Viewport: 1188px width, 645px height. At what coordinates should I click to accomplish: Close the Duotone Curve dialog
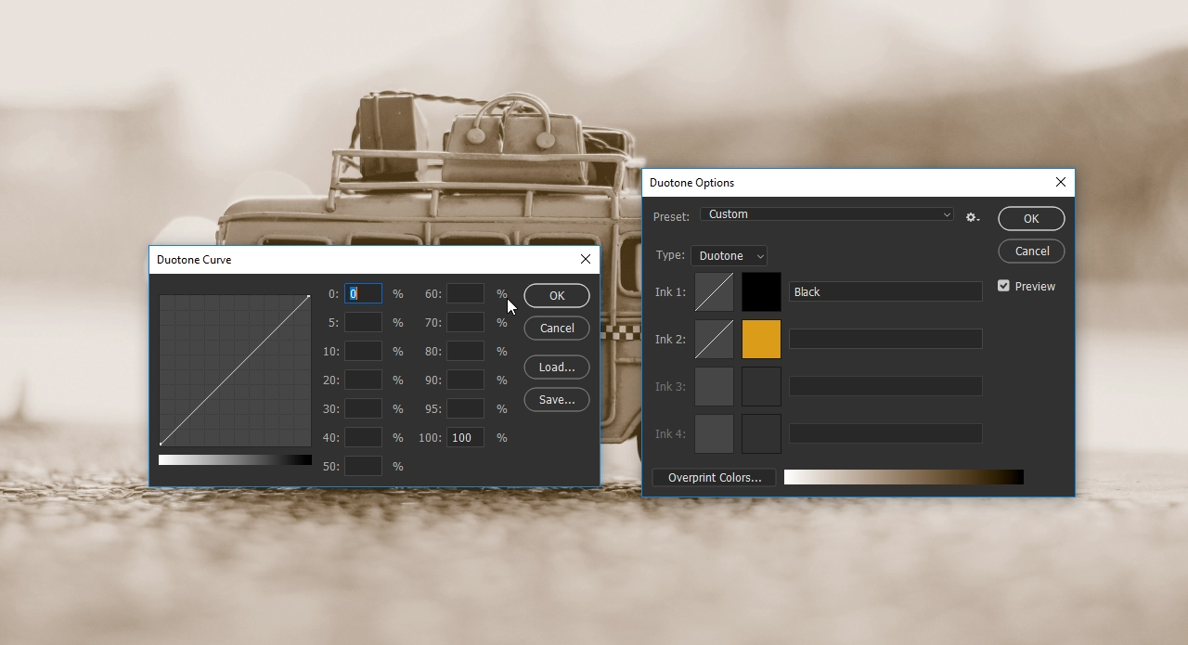pos(586,260)
